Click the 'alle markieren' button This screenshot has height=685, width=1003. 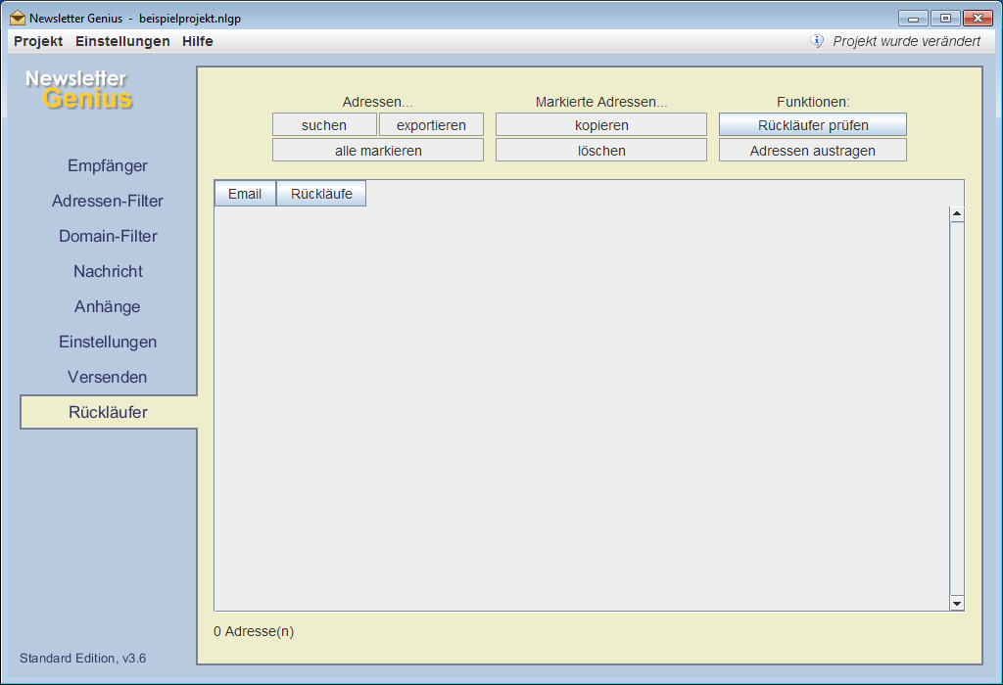(x=378, y=151)
